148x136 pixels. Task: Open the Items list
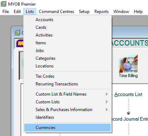pyautogui.click(x=67, y=43)
